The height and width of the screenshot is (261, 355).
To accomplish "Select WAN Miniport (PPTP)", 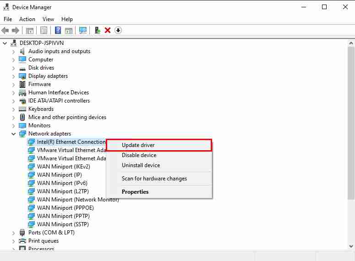I will coord(63,216).
